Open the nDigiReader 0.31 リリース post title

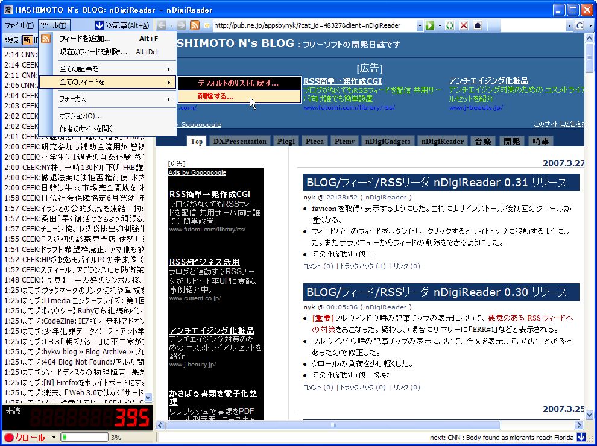coord(437,183)
